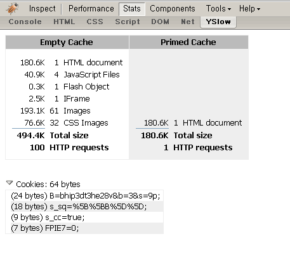290x260 pixels.
Task: Collapse the Cookies disclosure triangle
Action: [x=10, y=183]
